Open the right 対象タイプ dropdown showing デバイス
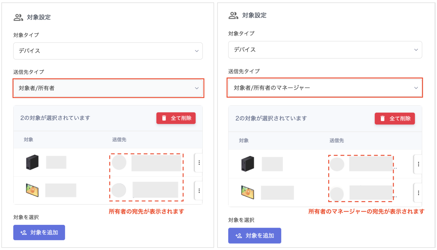The height and width of the screenshot is (250, 437). click(x=325, y=50)
